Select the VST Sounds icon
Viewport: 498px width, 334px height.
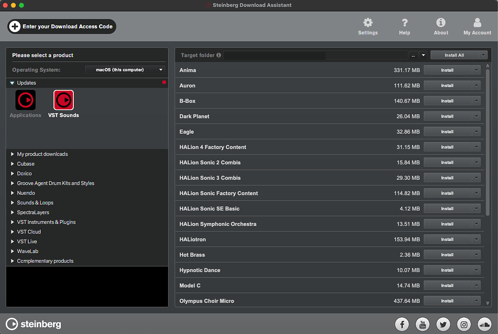click(63, 101)
